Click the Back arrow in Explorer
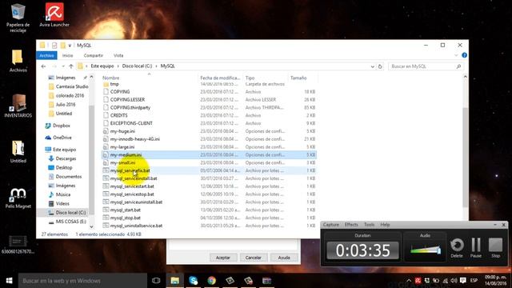This screenshot has height=288, width=512. pyautogui.click(x=43, y=66)
